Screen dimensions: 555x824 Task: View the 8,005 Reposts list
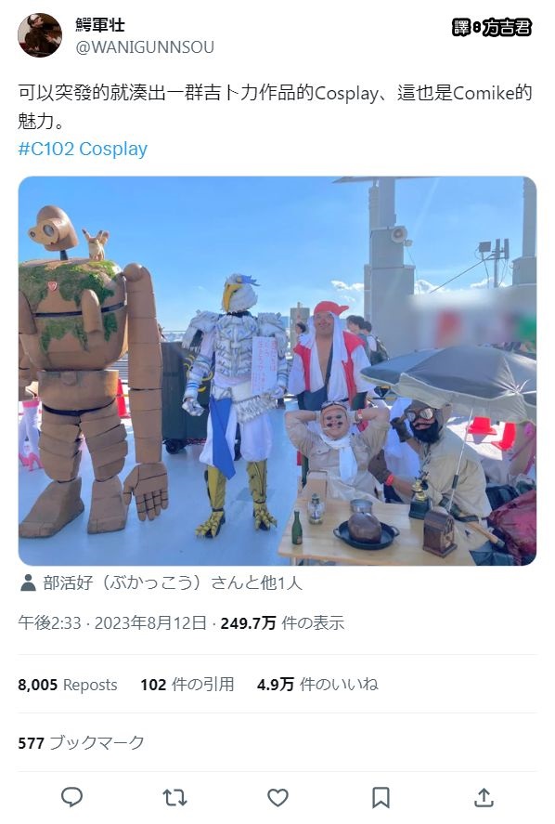coord(68,685)
